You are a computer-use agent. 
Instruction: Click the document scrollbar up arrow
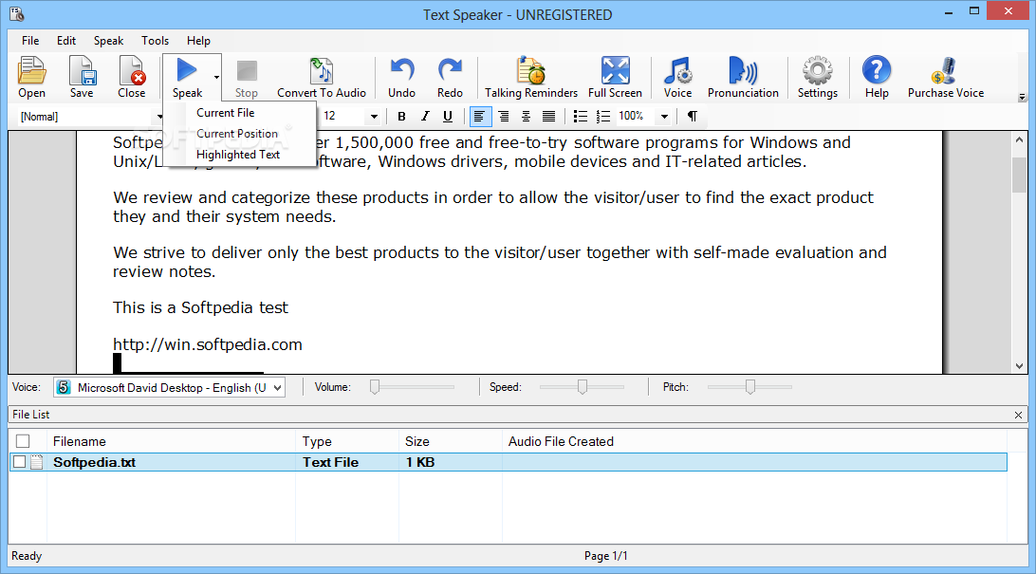[1019, 140]
